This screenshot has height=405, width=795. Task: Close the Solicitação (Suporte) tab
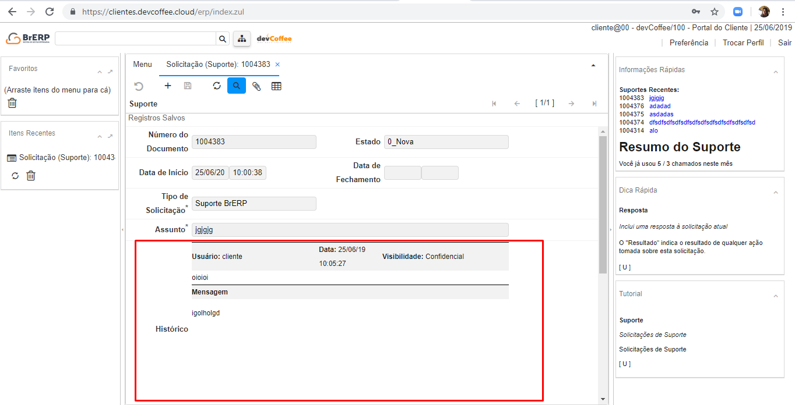(x=277, y=65)
